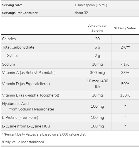Click the Servings Per Container label
Image resolution: width=139 pixels, height=147 pixels.
click(20, 13)
